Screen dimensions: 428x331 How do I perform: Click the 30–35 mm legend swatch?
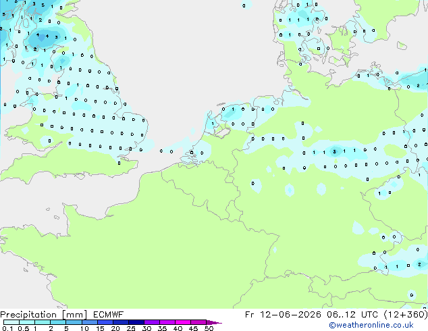coord(152,322)
